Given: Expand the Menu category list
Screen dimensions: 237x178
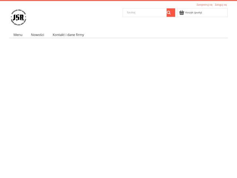Looking at the screenshot, I should point(18,34).
